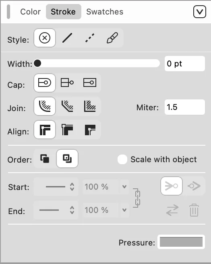Switch to the Swatches tab
This screenshot has width=211, height=264.
click(x=105, y=12)
